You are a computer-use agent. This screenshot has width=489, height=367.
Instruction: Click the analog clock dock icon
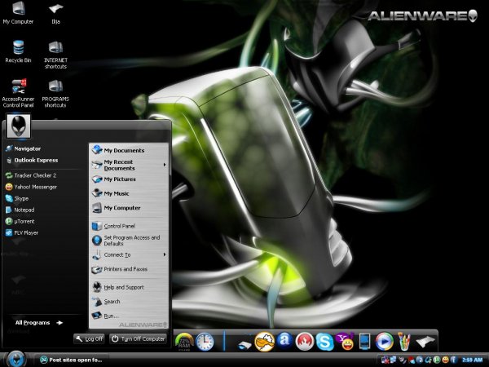pos(205,342)
